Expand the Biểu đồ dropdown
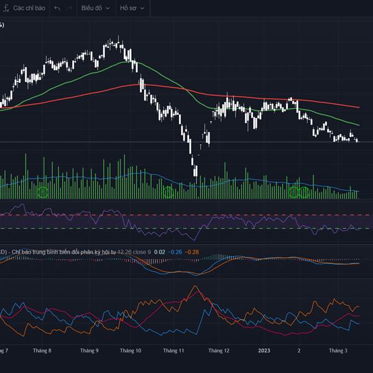373x373 pixels. (x=94, y=8)
